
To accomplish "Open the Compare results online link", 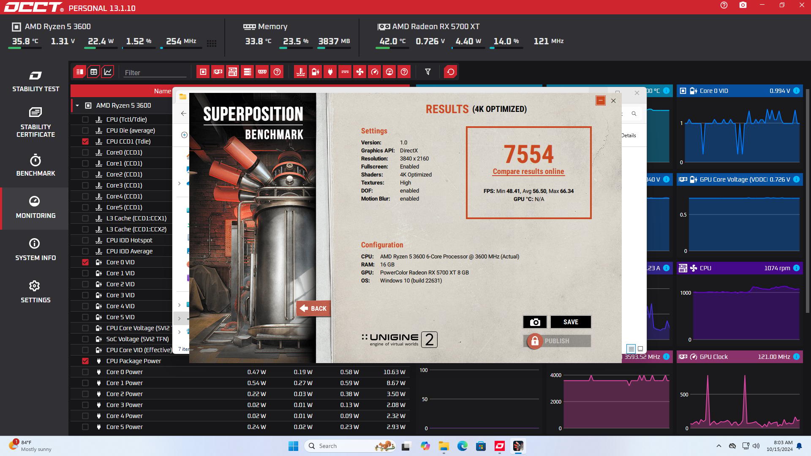I will click(x=528, y=171).
